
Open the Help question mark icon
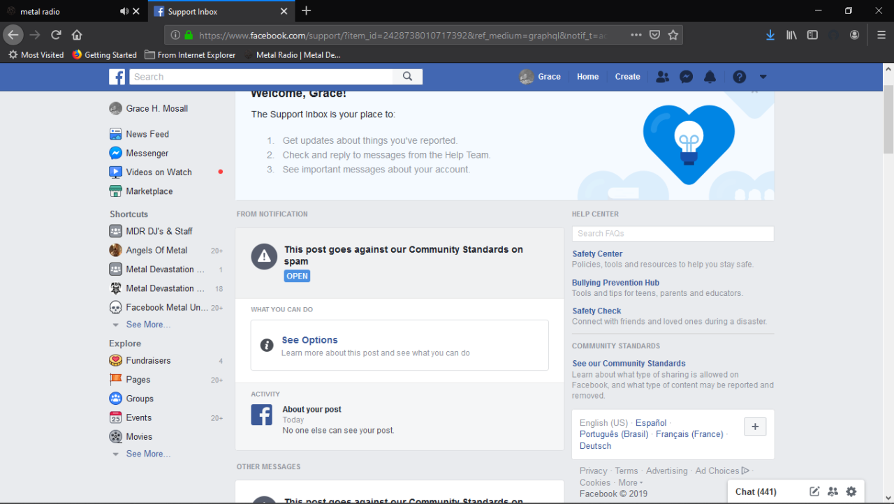tap(739, 77)
